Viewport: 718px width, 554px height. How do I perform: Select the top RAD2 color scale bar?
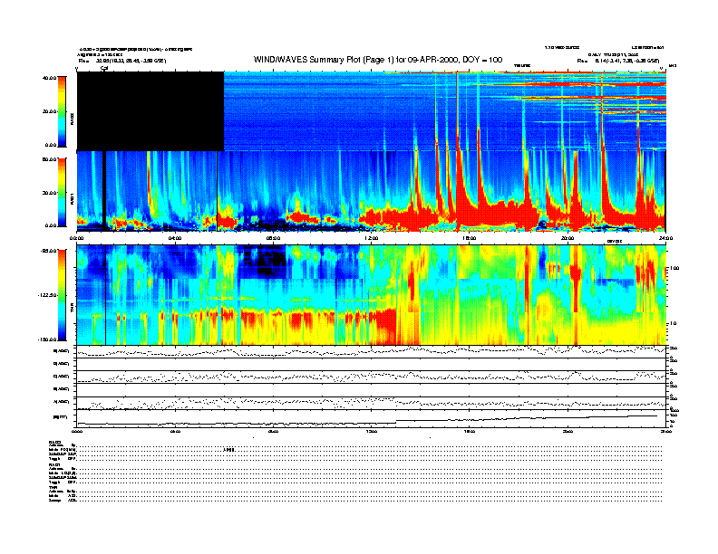coord(62,111)
